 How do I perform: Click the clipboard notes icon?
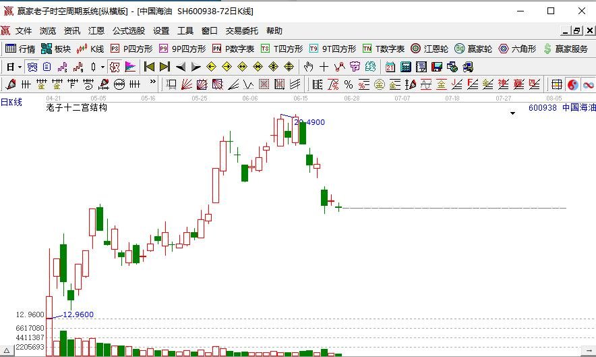click(47, 67)
